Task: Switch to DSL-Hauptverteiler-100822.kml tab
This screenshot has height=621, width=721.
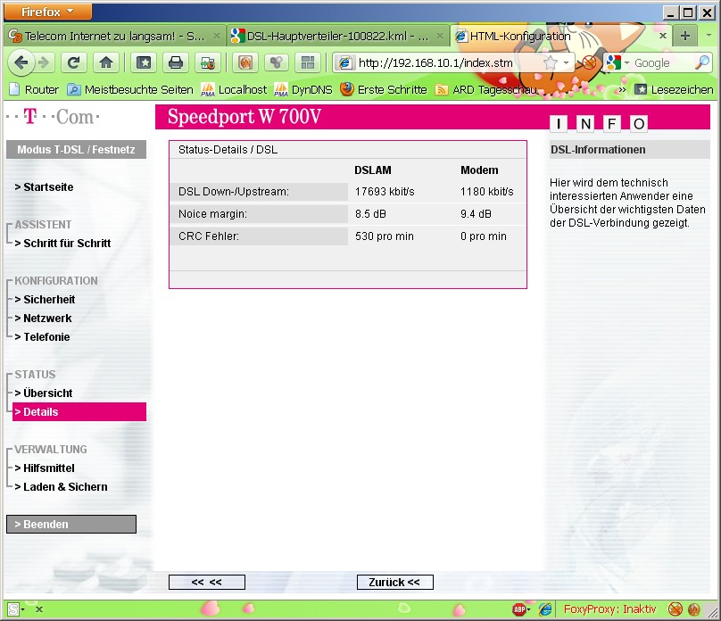Action: point(337,36)
